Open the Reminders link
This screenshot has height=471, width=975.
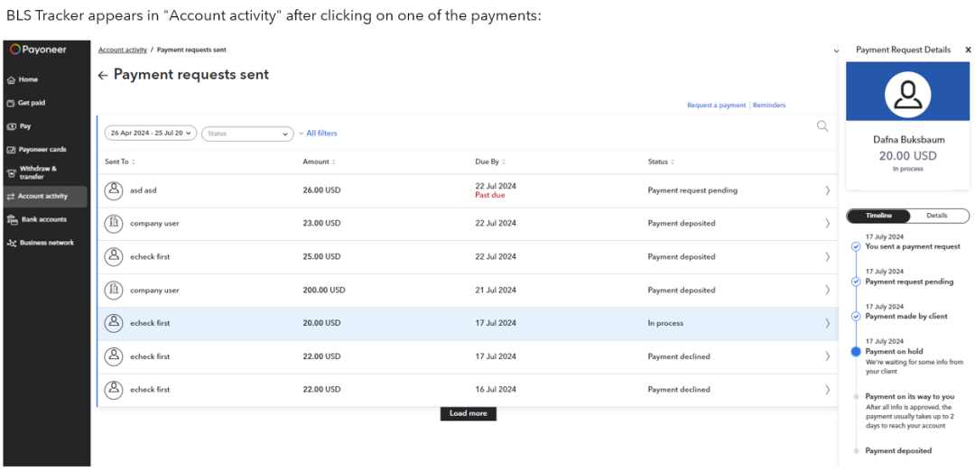coord(769,106)
